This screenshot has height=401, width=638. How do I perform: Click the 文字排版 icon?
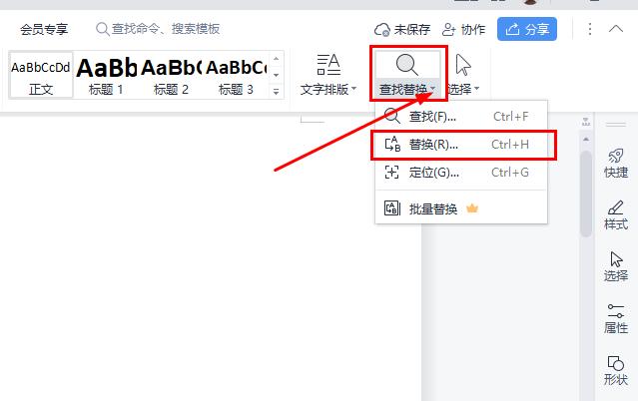[327, 64]
